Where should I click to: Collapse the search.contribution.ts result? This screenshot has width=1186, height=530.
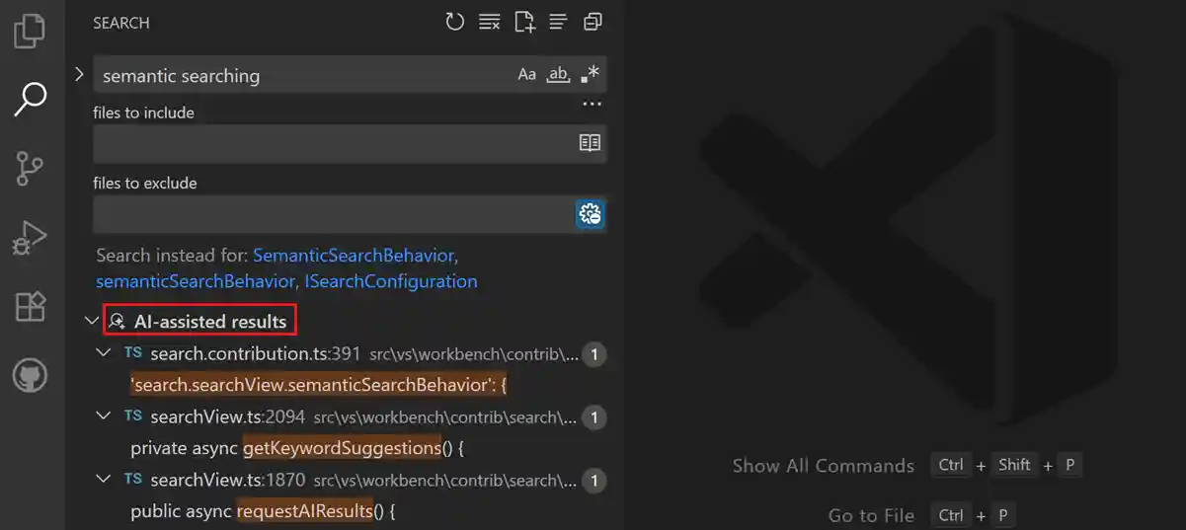pos(103,352)
